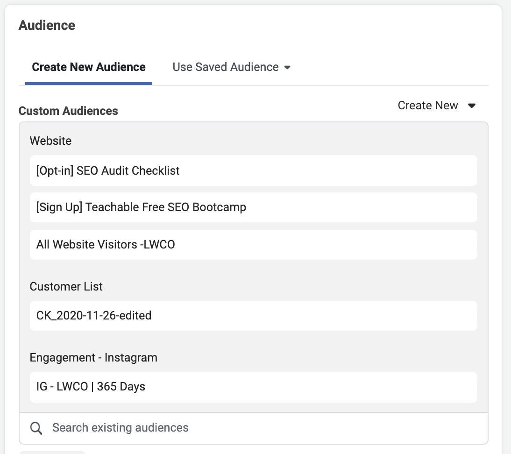Select the [Sign Up] Teachable Free SEO Bootcamp audience
Screen dimensions: 511x454
click(254, 207)
